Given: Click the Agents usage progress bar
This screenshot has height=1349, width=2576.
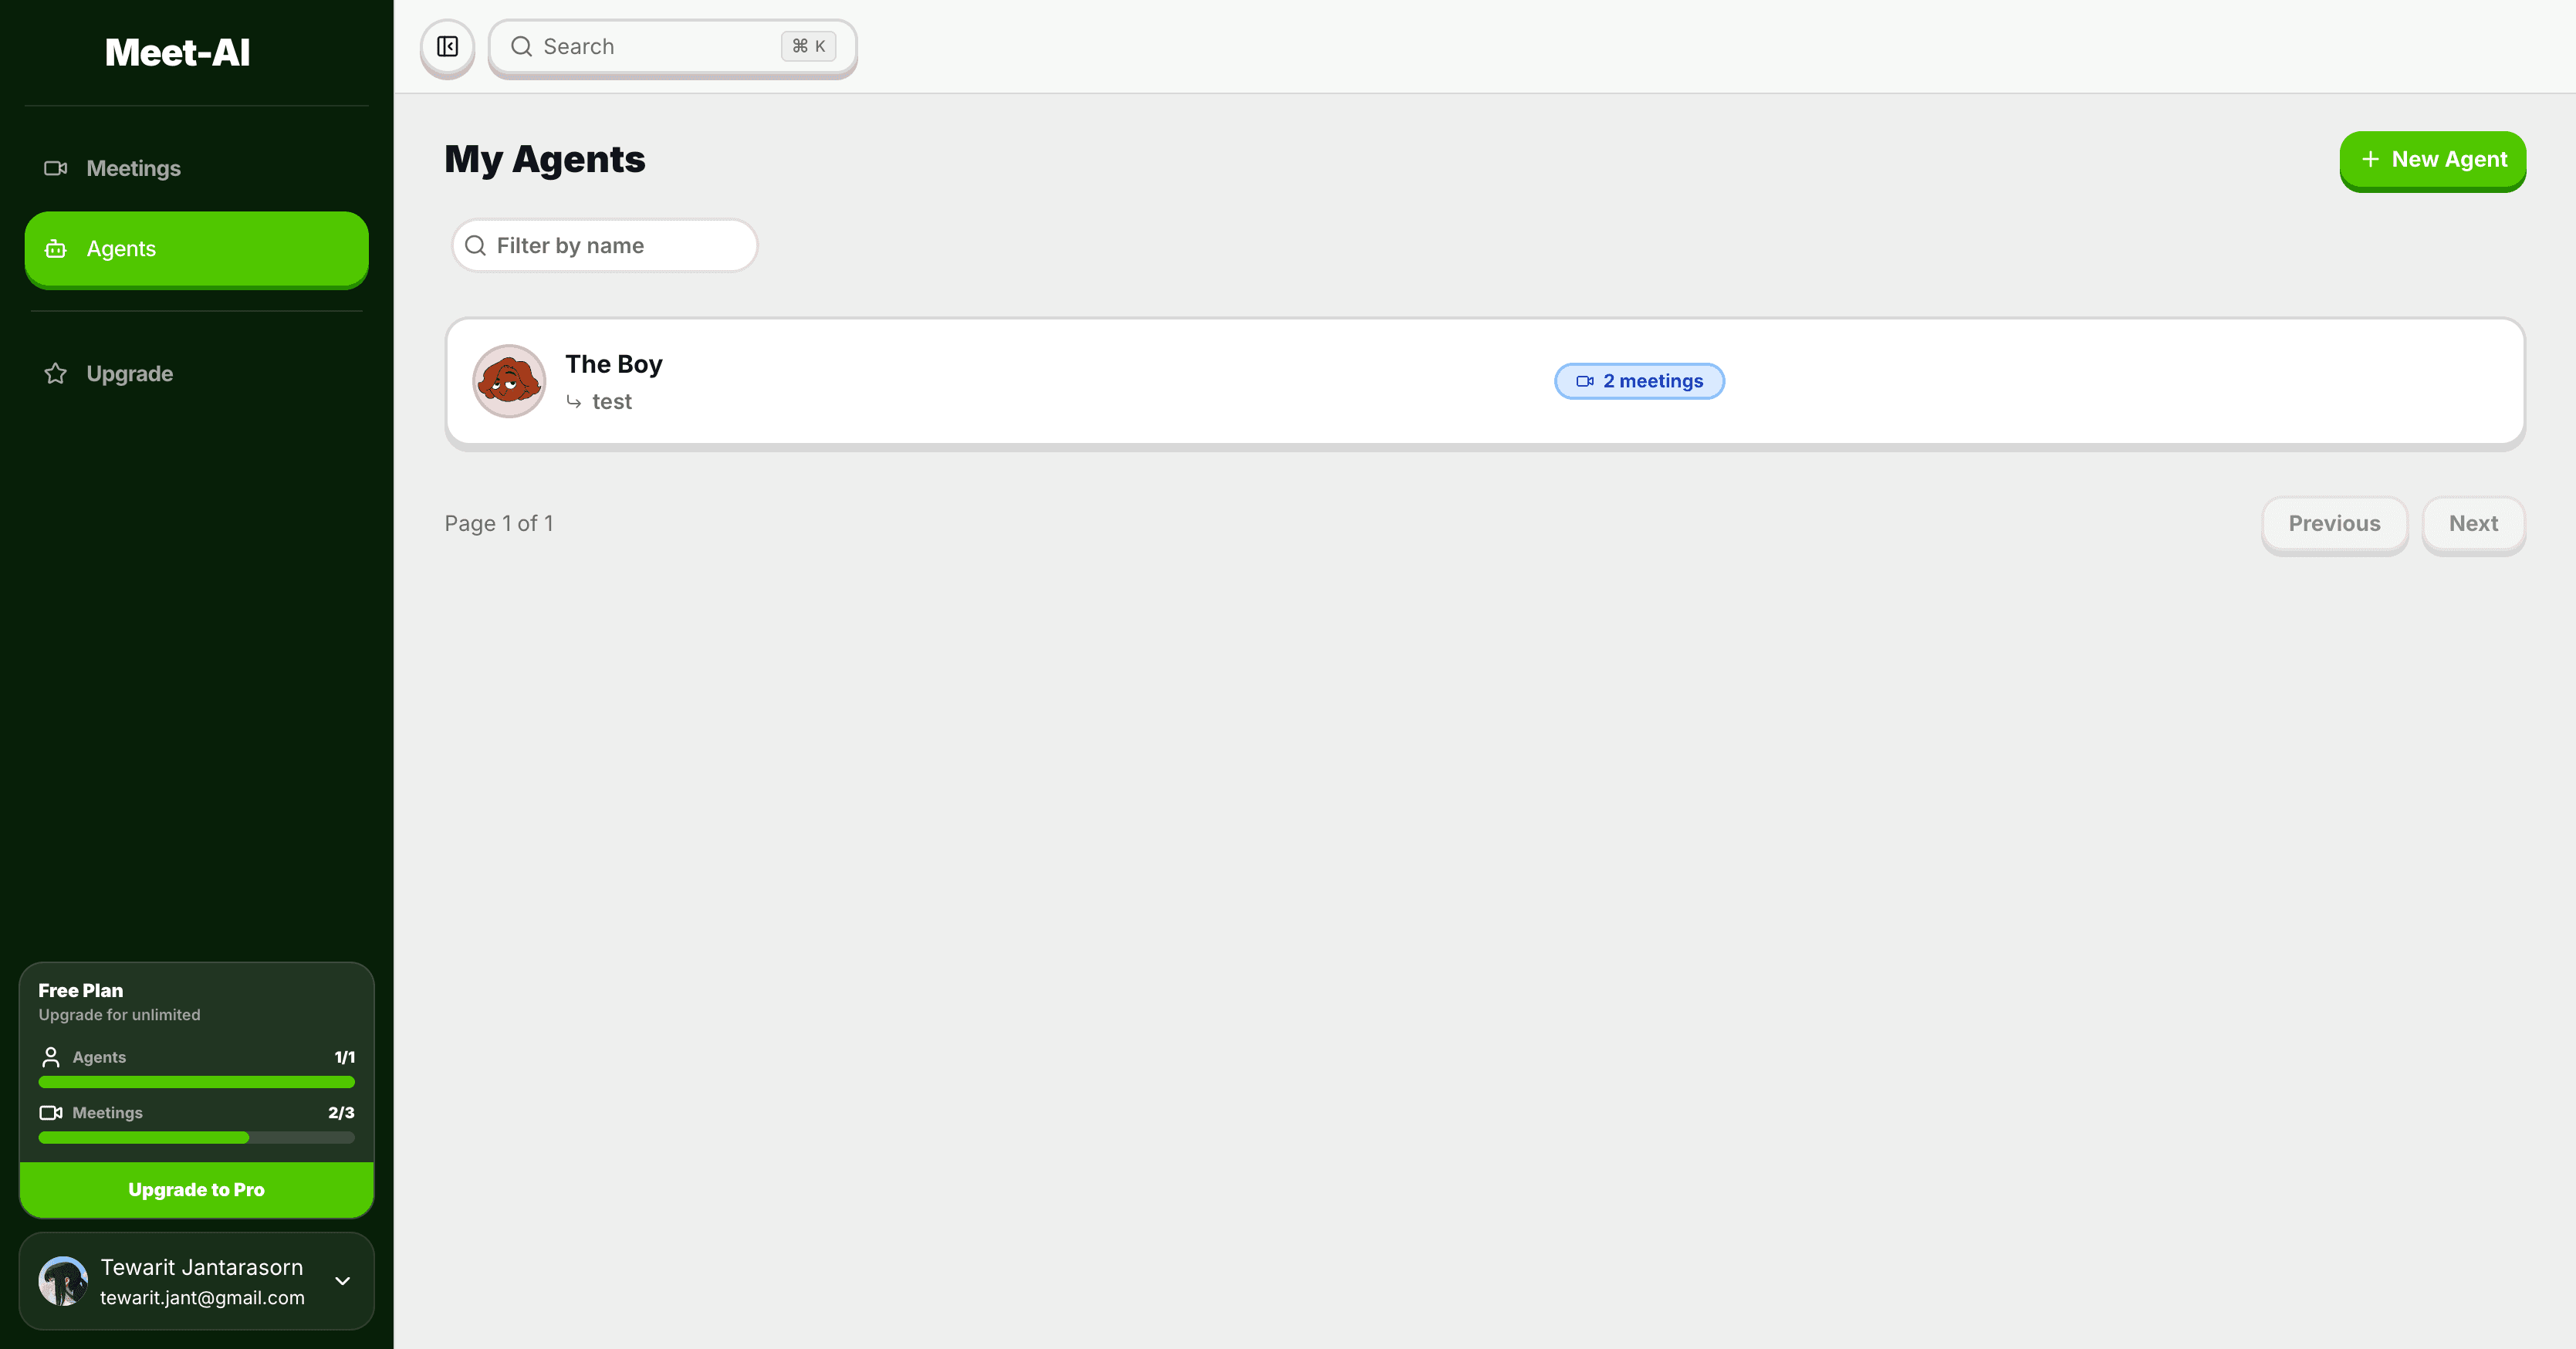Looking at the screenshot, I should click(197, 1082).
